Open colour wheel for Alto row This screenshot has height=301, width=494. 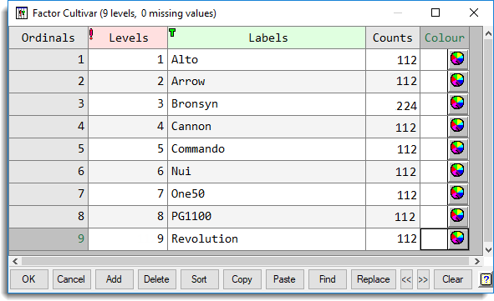tap(458, 59)
